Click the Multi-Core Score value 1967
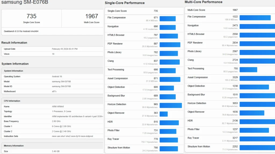275x154 pixels. (92, 16)
